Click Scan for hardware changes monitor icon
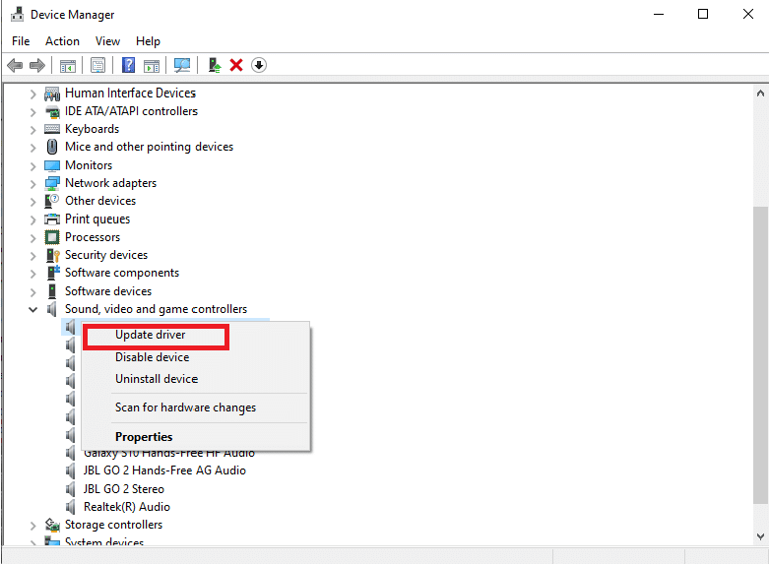Image resolution: width=769 pixels, height=564 pixels. 182,65
